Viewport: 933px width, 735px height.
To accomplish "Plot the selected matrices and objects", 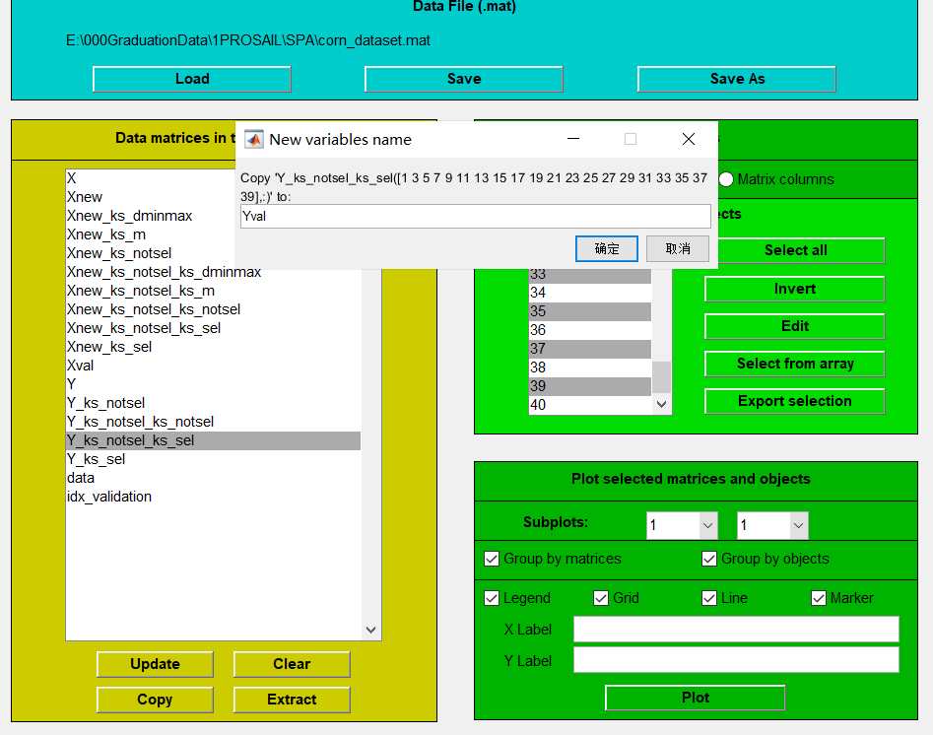I will [695, 698].
